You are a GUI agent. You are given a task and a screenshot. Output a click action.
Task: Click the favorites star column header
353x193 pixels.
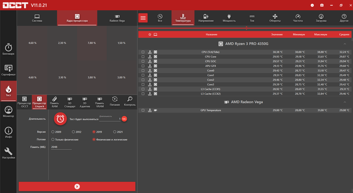150,34
